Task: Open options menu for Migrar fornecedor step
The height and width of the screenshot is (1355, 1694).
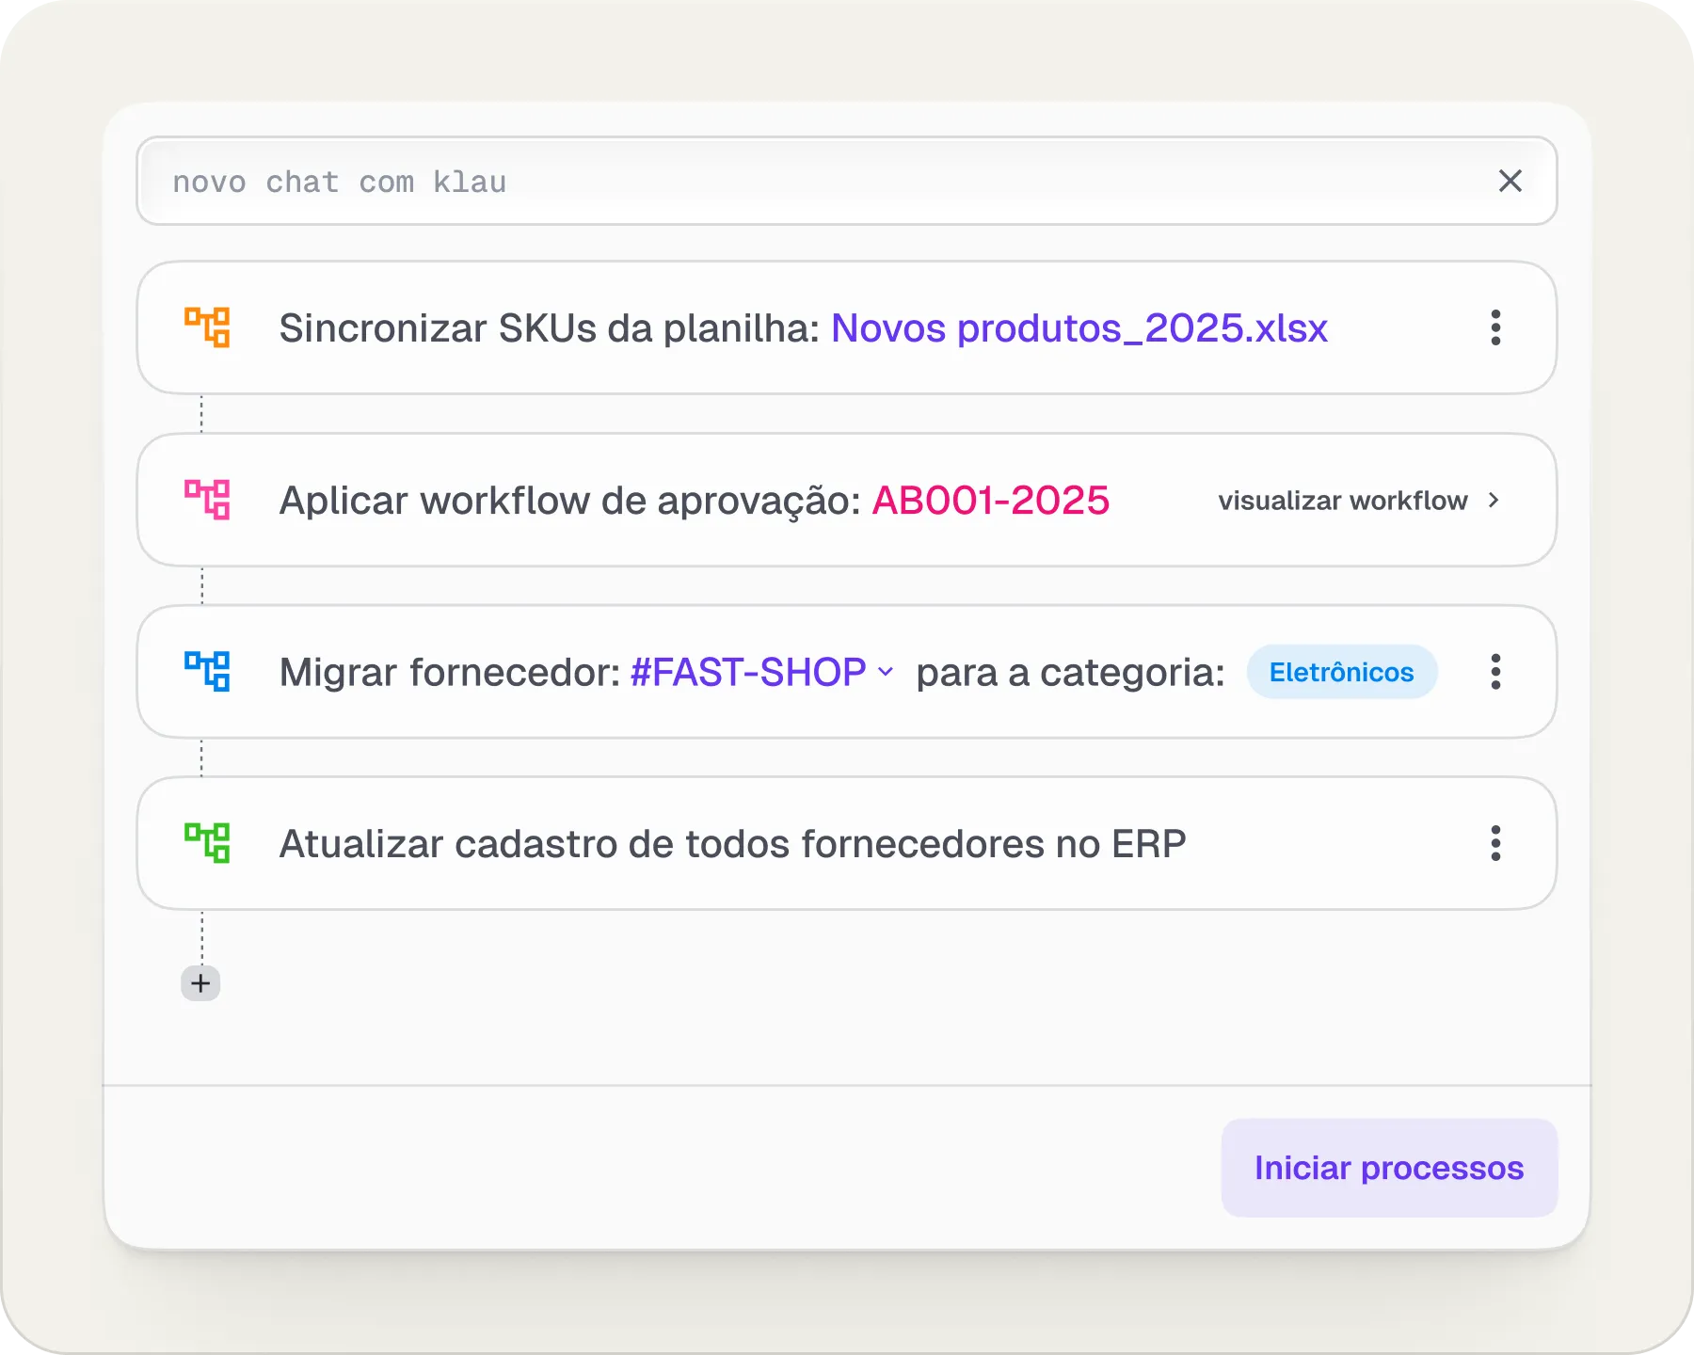Action: 1495,672
